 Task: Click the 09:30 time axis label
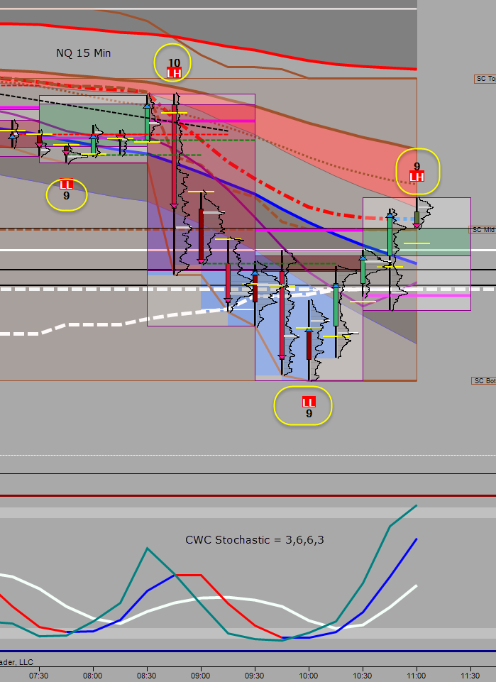tap(254, 676)
